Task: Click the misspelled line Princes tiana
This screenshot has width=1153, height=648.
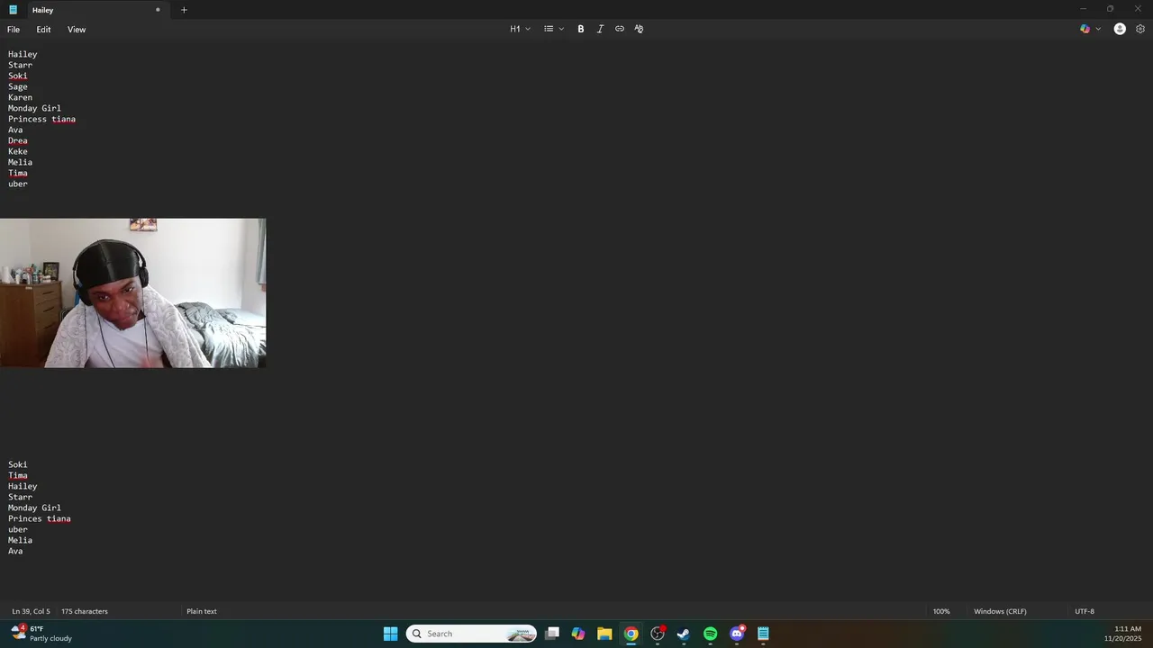Action: click(x=40, y=518)
